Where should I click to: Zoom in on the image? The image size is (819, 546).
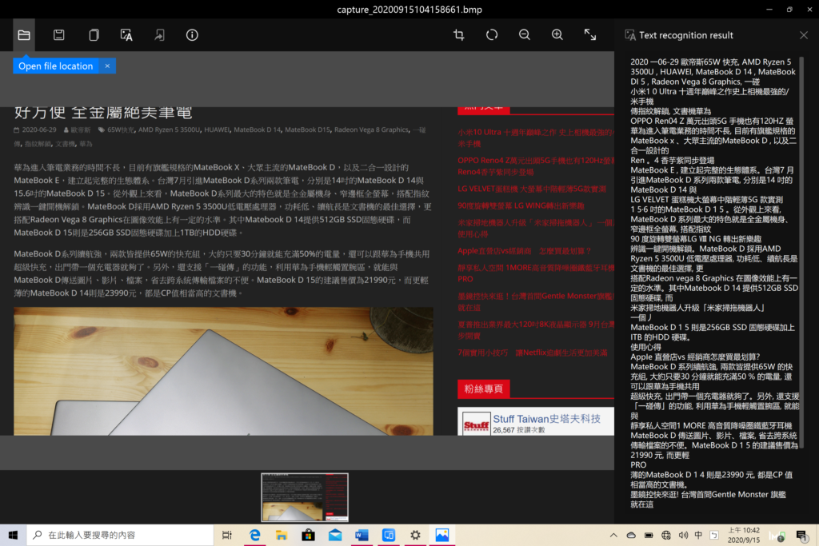coord(557,35)
